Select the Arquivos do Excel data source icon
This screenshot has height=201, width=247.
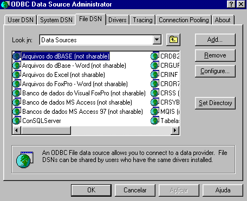point(17,74)
